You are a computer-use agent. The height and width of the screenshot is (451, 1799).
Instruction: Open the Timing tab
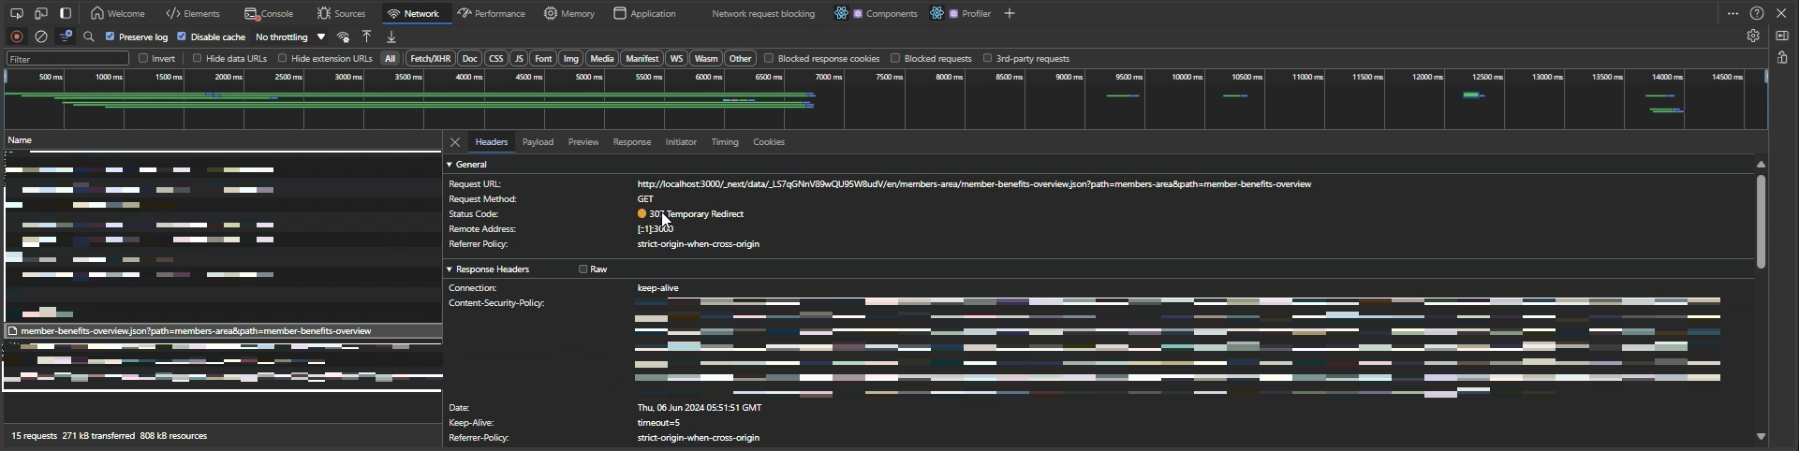click(725, 142)
